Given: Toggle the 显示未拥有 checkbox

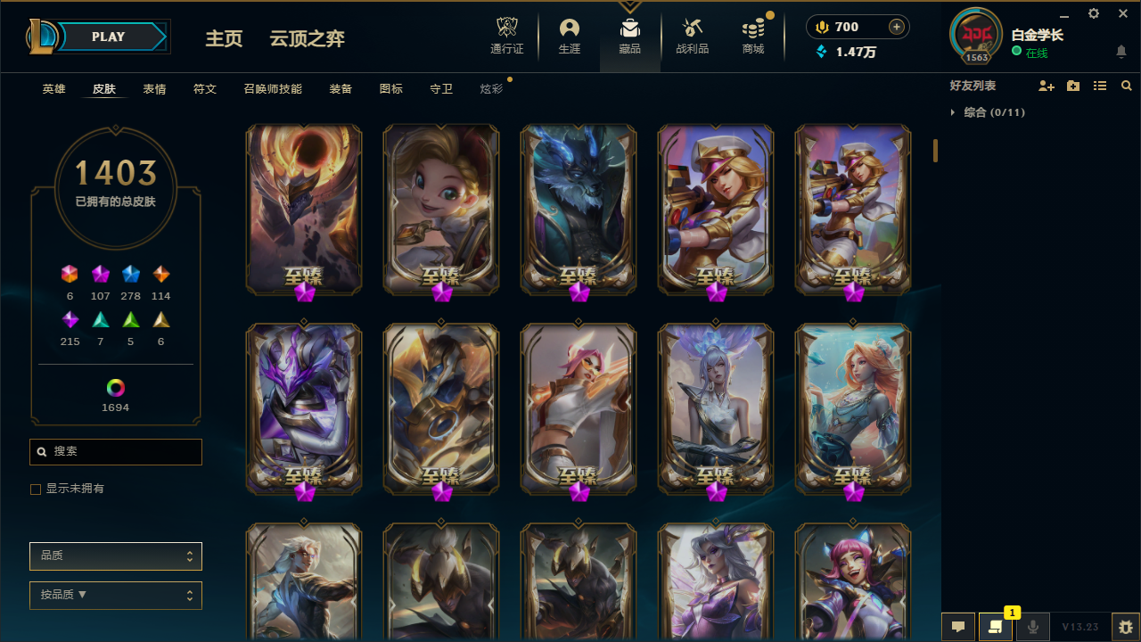Looking at the screenshot, I should click(36, 490).
